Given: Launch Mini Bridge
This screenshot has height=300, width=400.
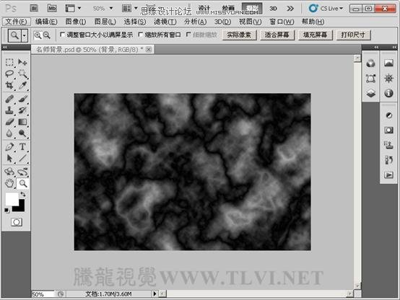Looking at the screenshot, I should (52, 9).
